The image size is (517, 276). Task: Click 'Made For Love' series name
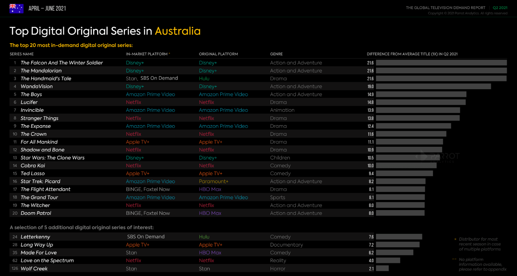[39, 253]
